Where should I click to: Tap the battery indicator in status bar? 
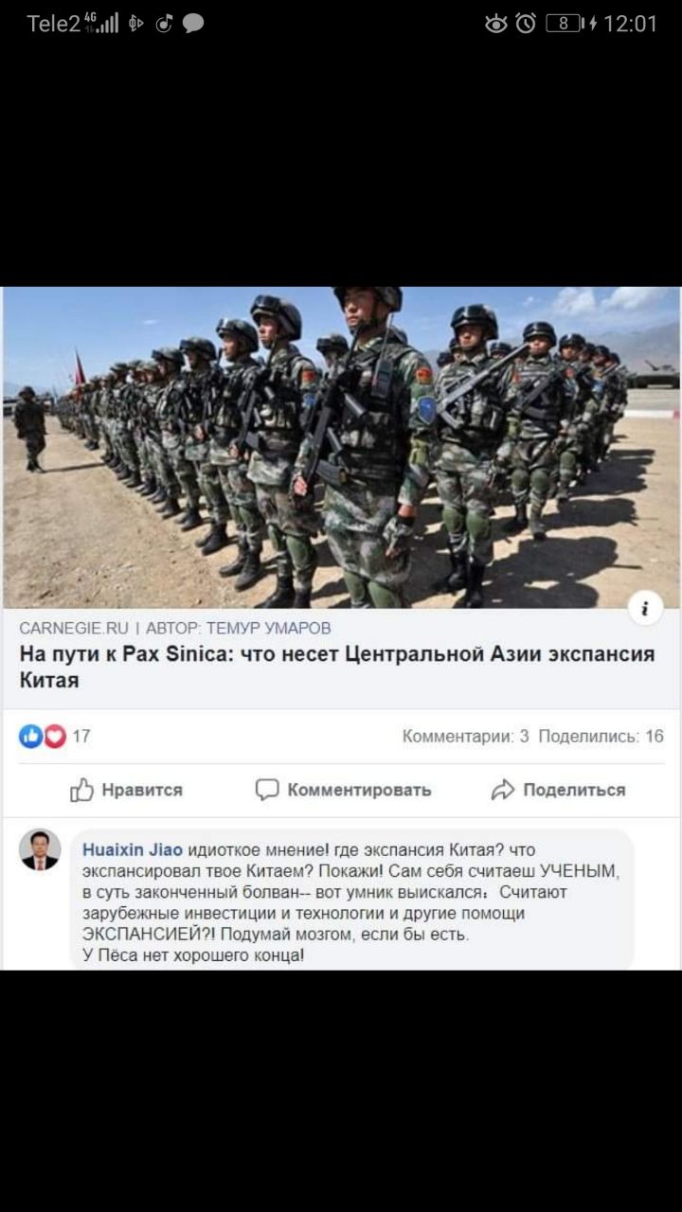pyautogui.click(x=565, y=24)
